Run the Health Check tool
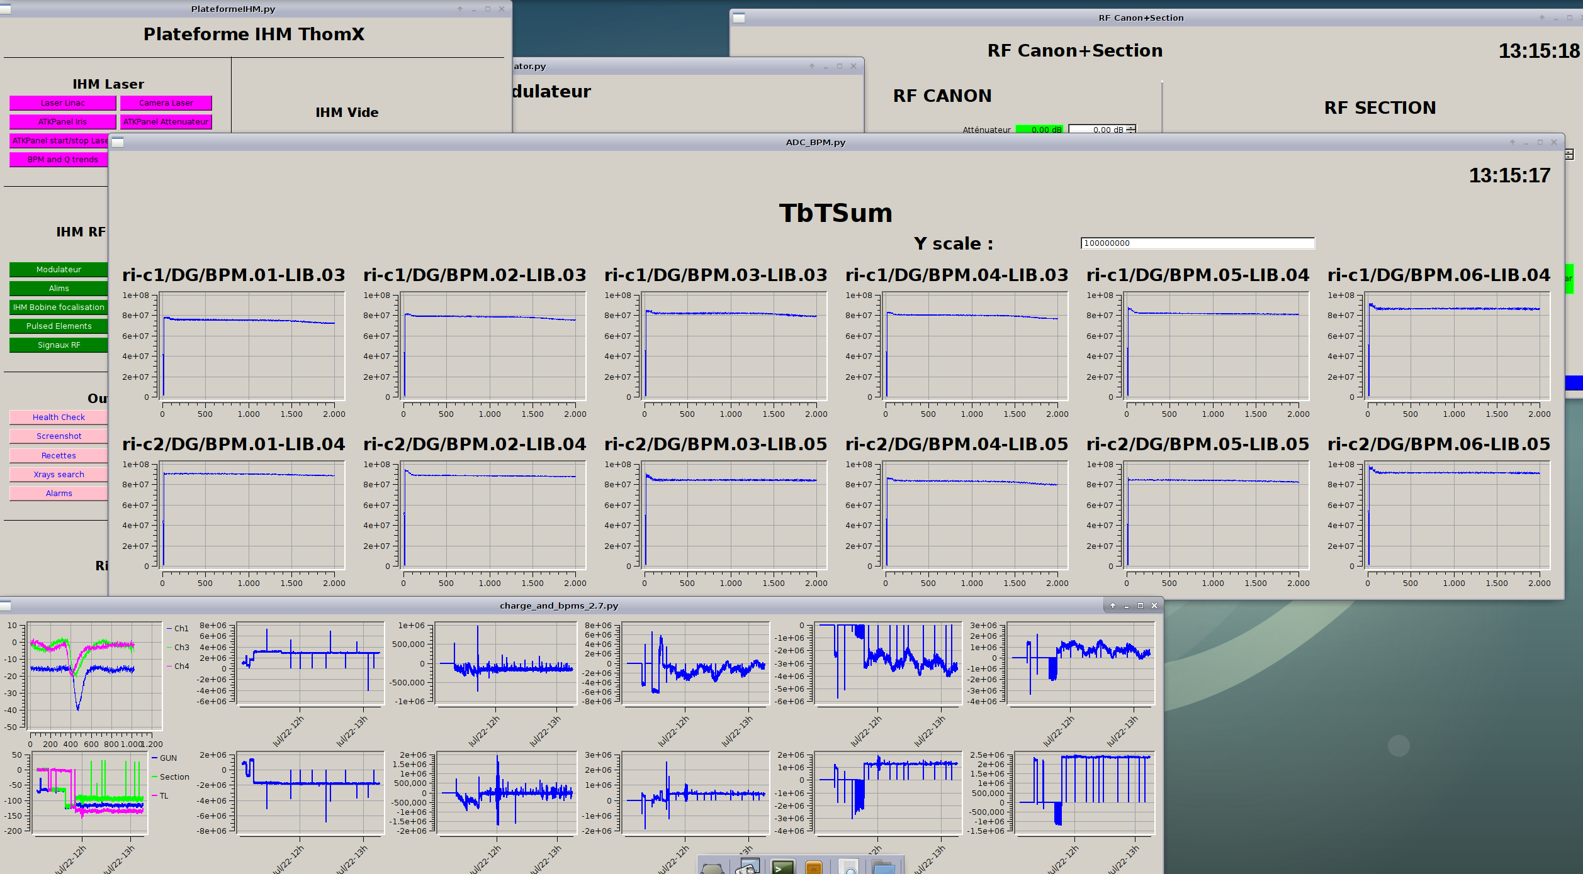This screenshot has width=1583, height=874. click(59, 418)
